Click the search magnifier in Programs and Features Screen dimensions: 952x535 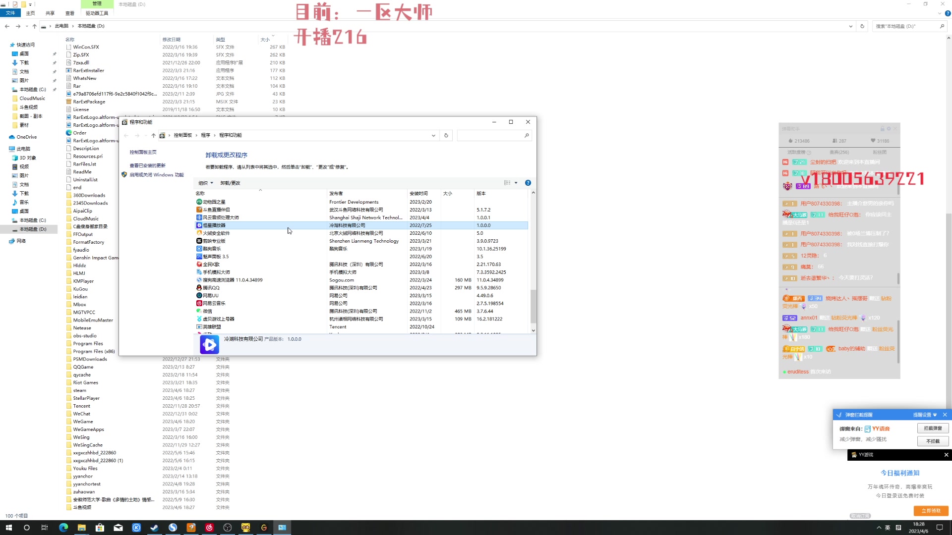pyautogui.click(x=527, y=135)
